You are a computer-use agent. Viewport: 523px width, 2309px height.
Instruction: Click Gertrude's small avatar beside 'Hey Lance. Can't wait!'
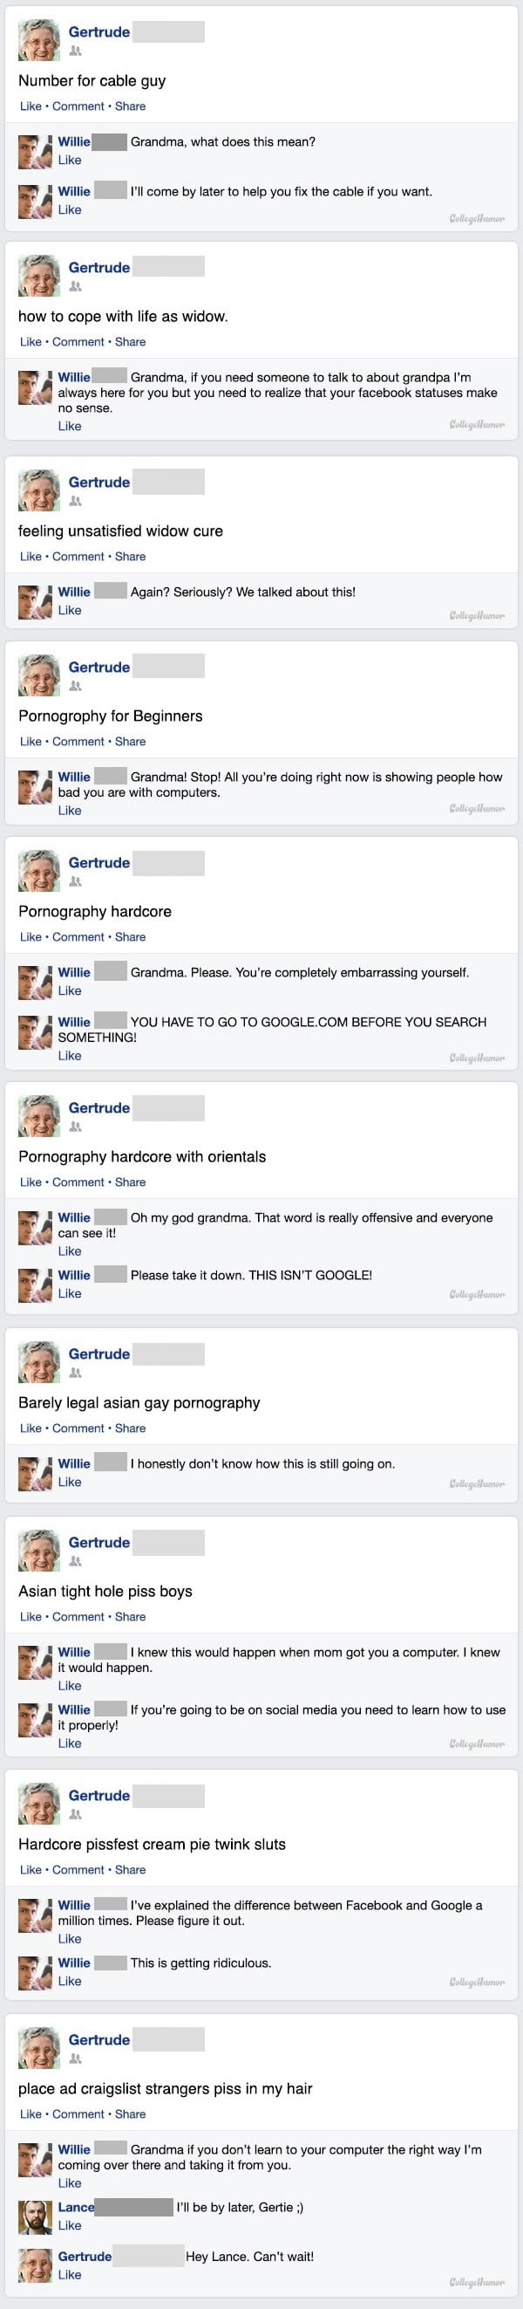tap(35, 2266)
